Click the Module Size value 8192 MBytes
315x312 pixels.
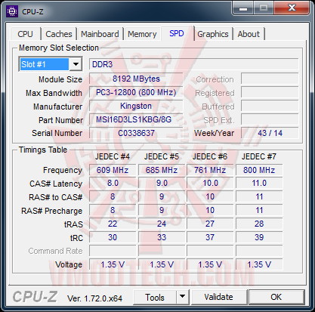point(136,79)
